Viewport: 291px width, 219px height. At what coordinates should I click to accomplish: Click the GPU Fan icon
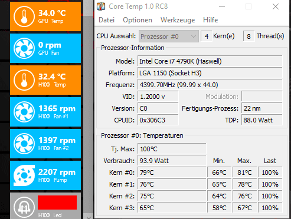24,48
